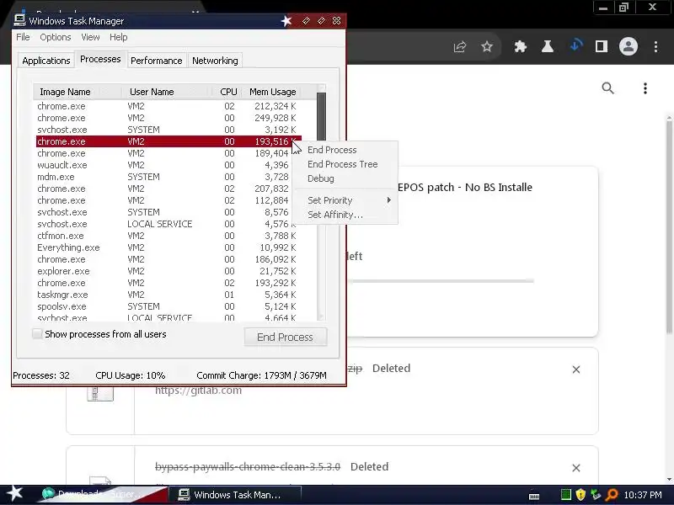This screenshot has height=505, width=674.
Task: Click the 10:37 PM taskbar clock
Action: click(643, 495)
